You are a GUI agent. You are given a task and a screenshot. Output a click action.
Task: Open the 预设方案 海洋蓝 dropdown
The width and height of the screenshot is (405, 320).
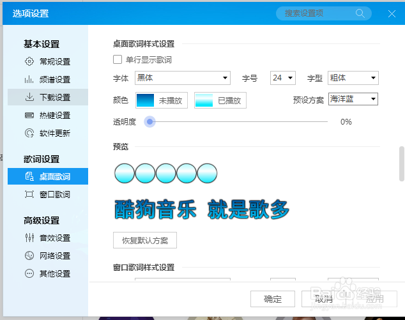(353, 99)
